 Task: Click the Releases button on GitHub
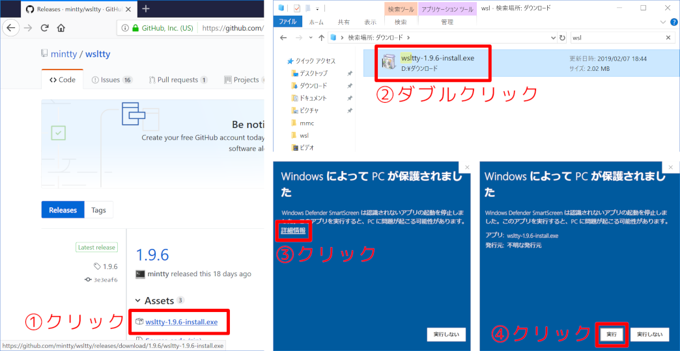click(x=63, y=210)
